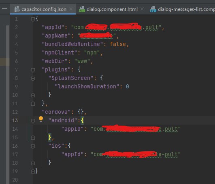Click the "plugins" key

point(56,70)
